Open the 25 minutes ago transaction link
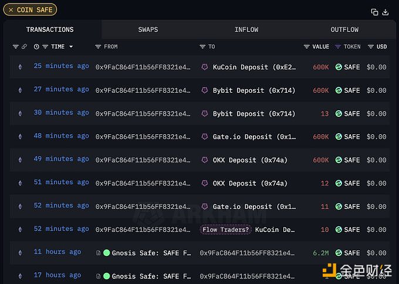The image size is (399, 284). tap(62, 66)
